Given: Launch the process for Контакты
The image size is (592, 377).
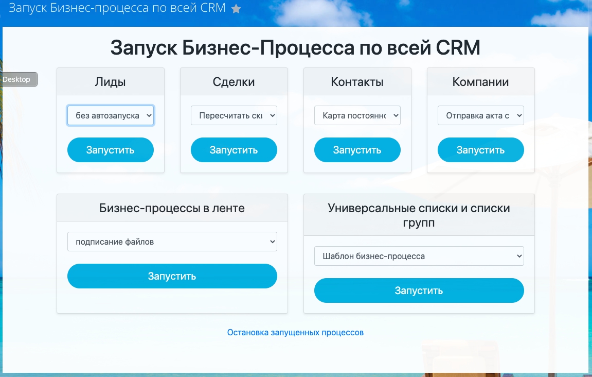Looking at the screenshot, I should pyautogui.click(x=357, y=150).
